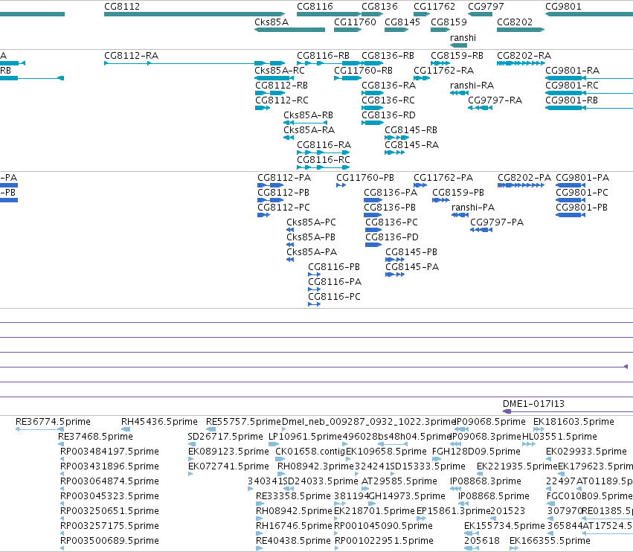This screenshot has width=633, height=552.
Task: Select transcript Cks85A-RC
Action: click(274, 78)
